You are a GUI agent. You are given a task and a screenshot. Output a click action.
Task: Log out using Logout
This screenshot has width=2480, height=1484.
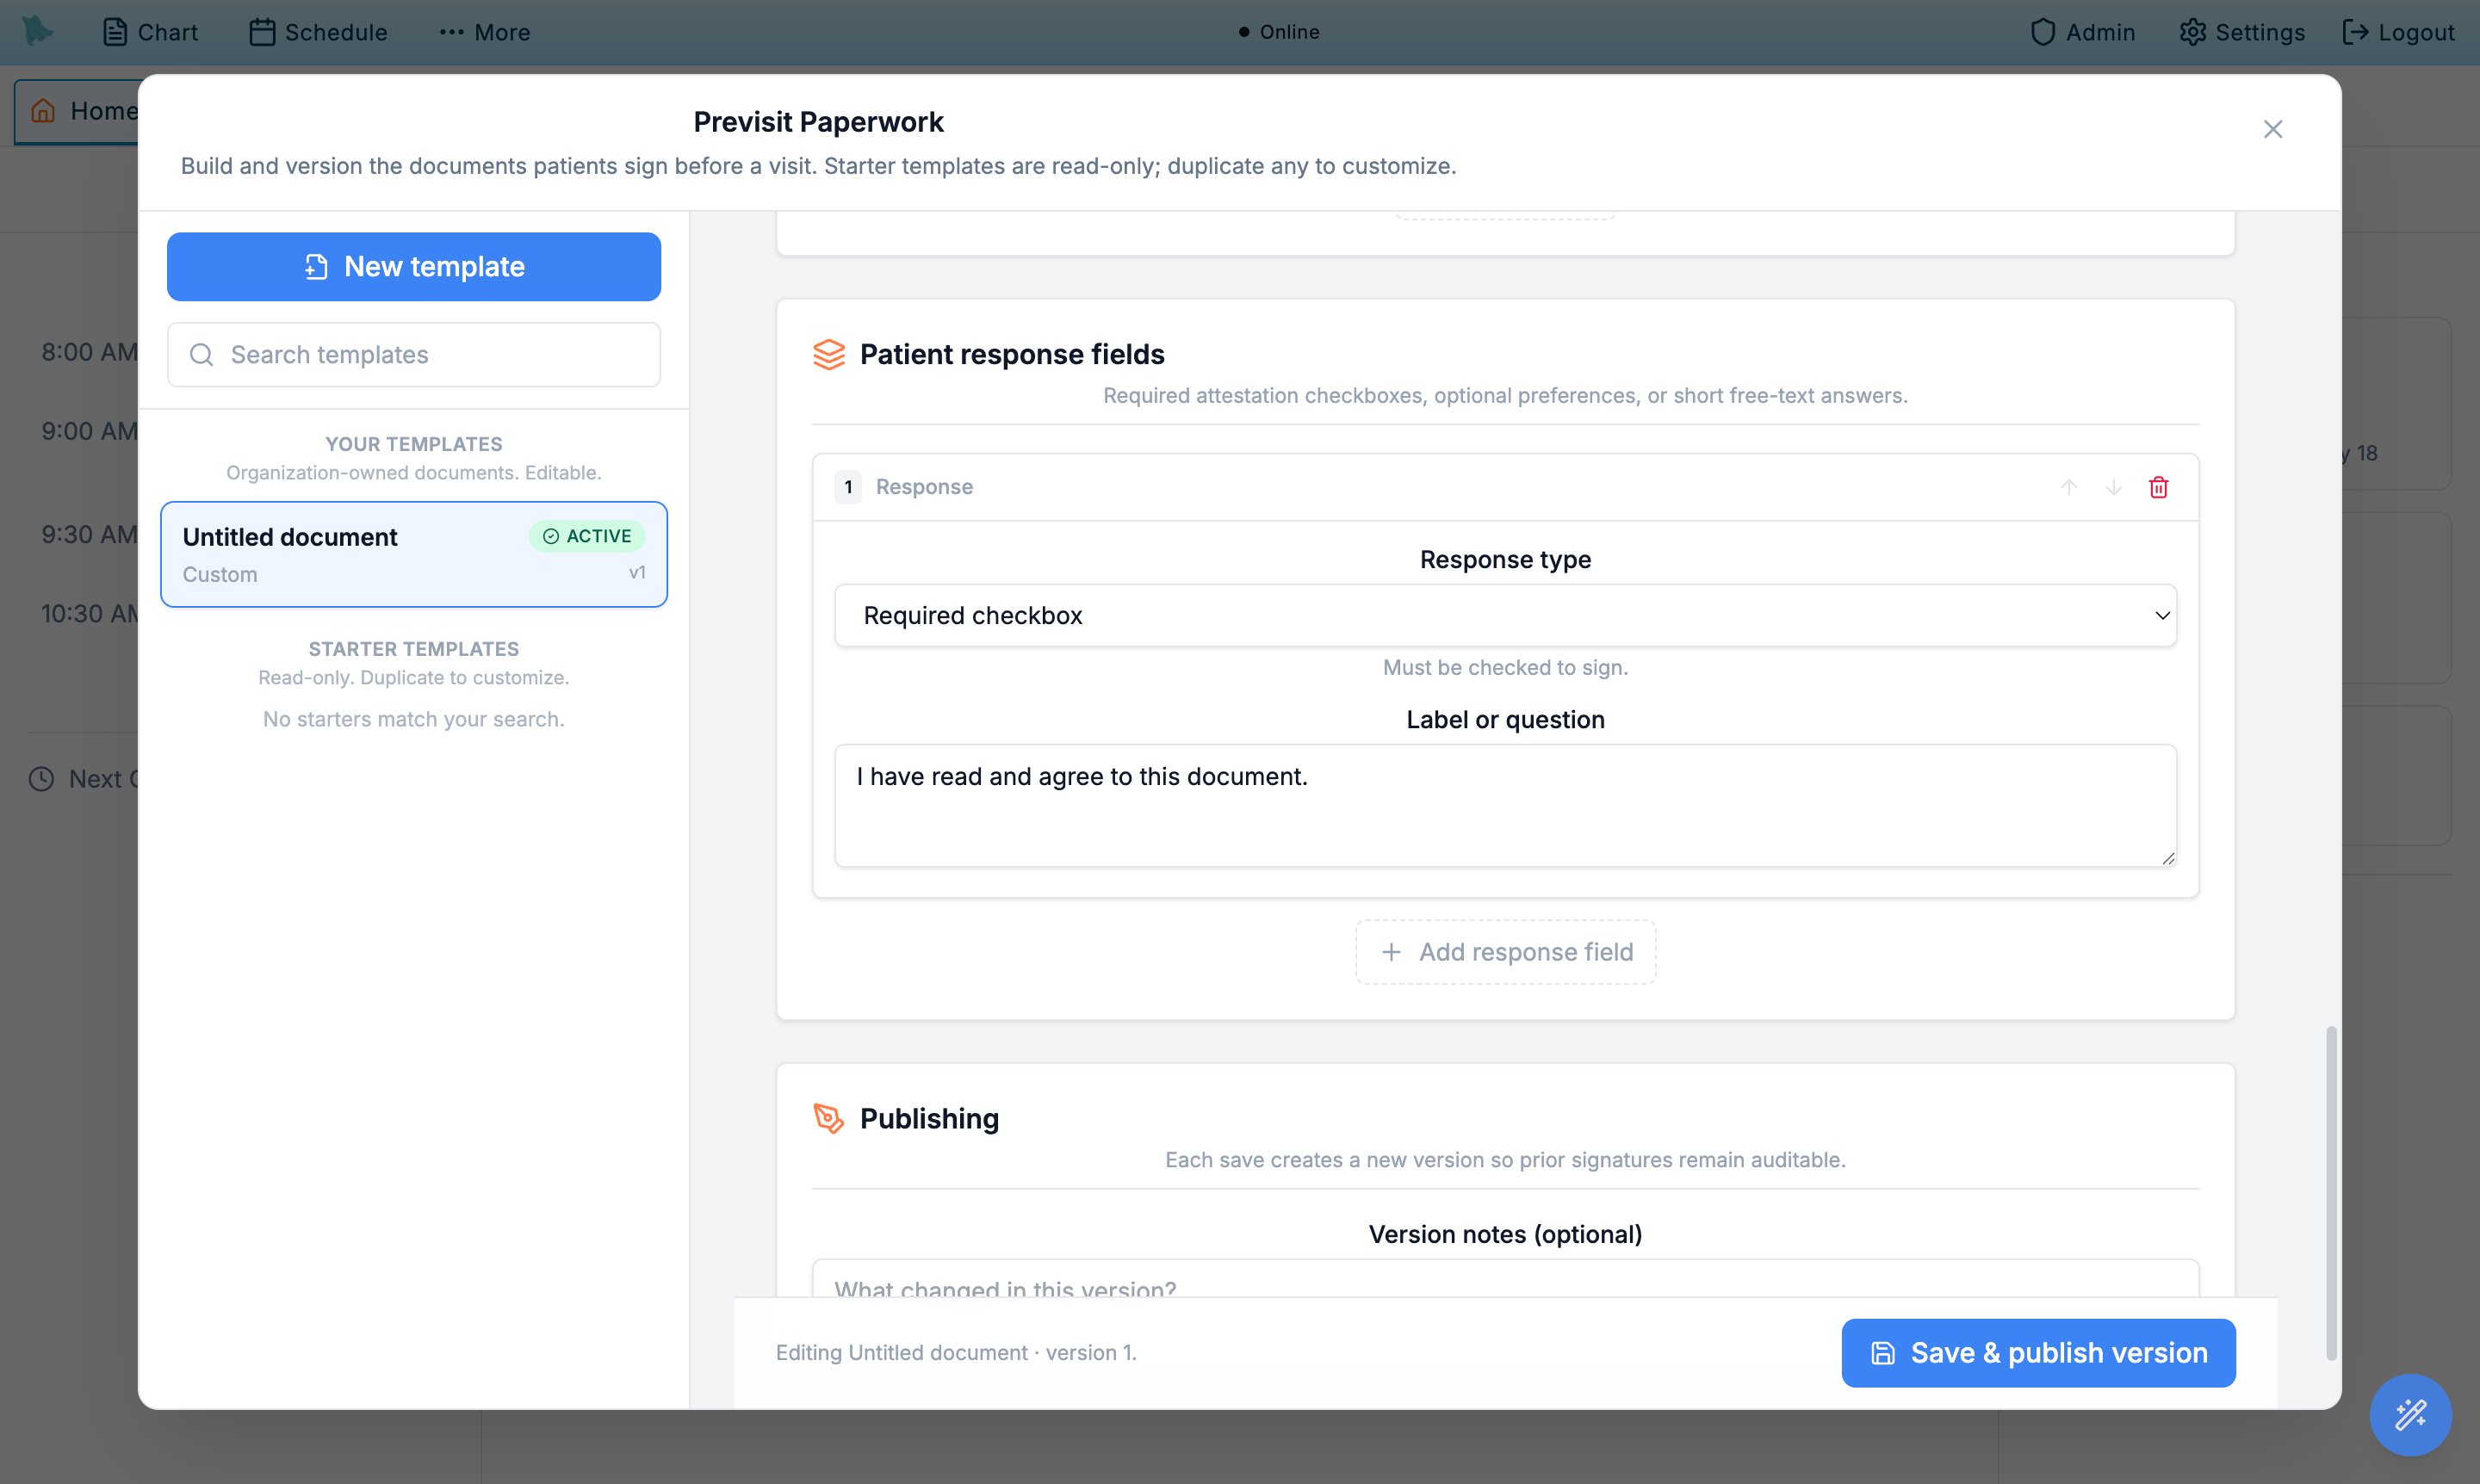coord(2398,32)
